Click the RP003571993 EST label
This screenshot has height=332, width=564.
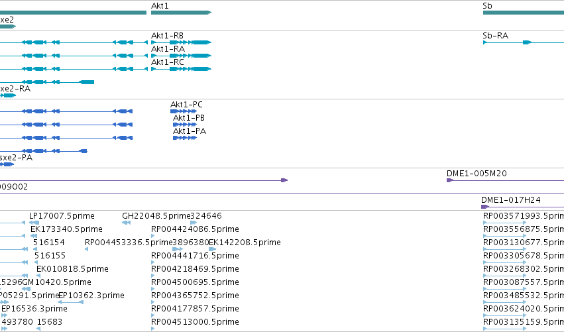point(524,216)
